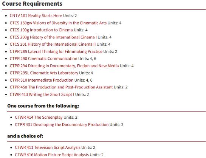Click CTCS 190g Introduction to Cinema
The width and height of the screenshot is (206, 158).
41,30
